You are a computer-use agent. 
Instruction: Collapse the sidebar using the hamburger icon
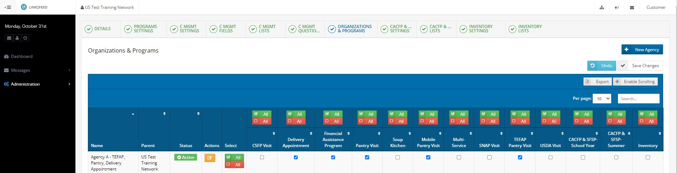[7, 7]
